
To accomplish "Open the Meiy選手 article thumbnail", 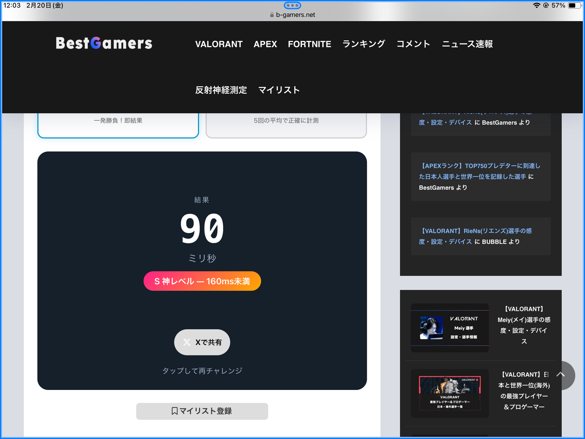I will tap(450, 328).
